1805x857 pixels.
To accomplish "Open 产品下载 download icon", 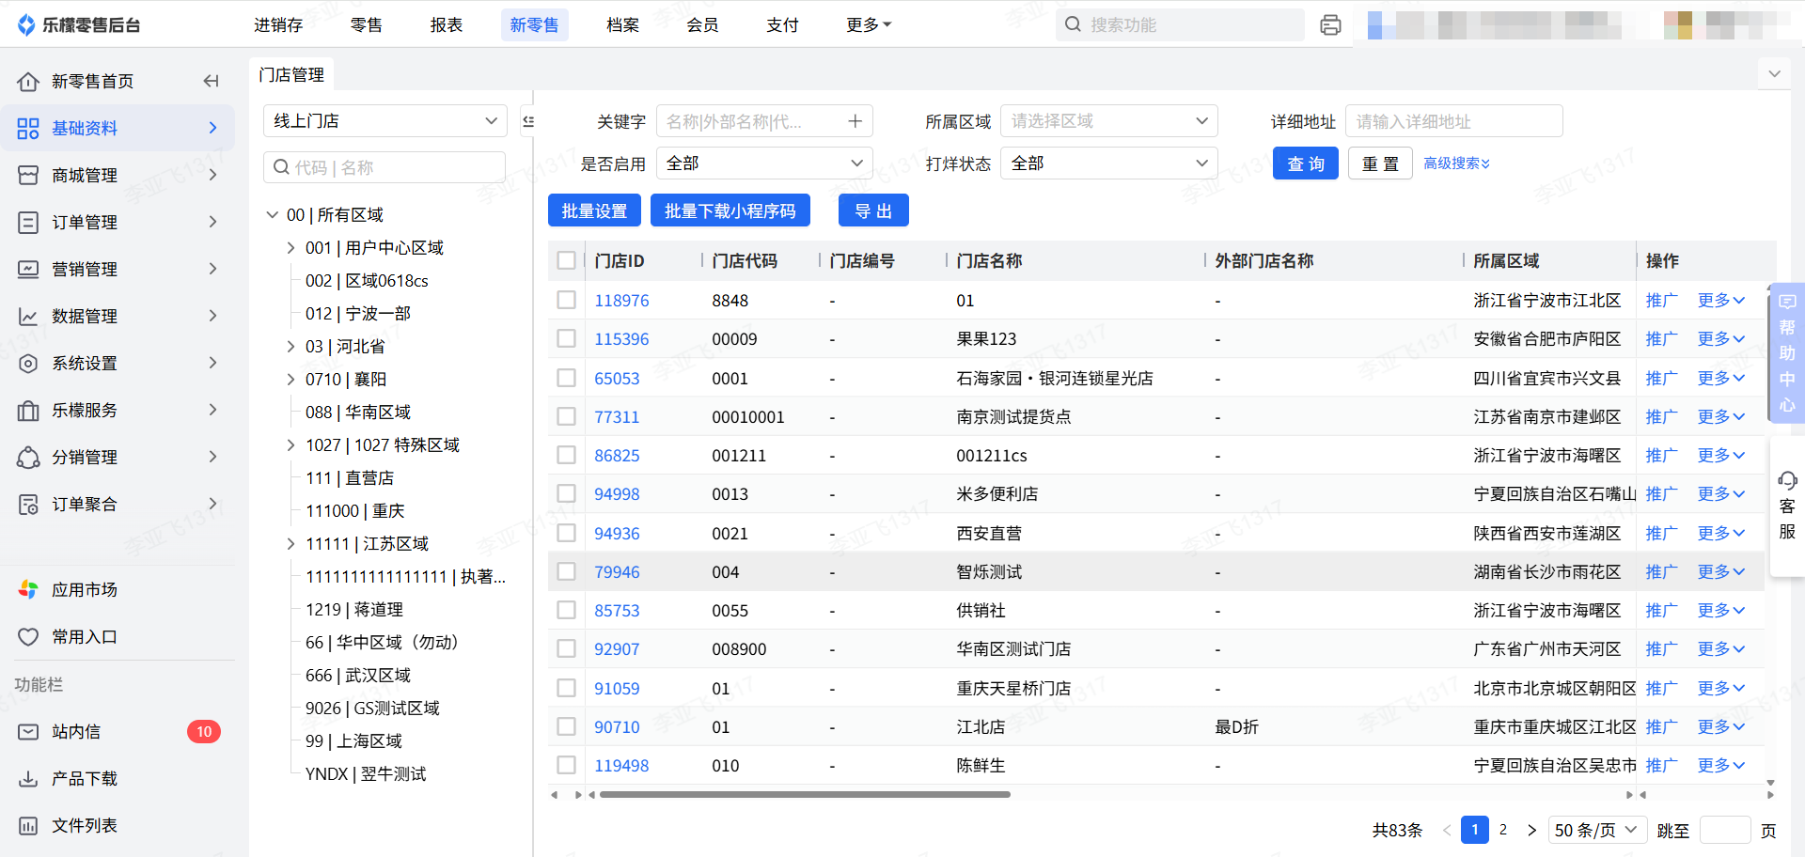I will point(28,779).
